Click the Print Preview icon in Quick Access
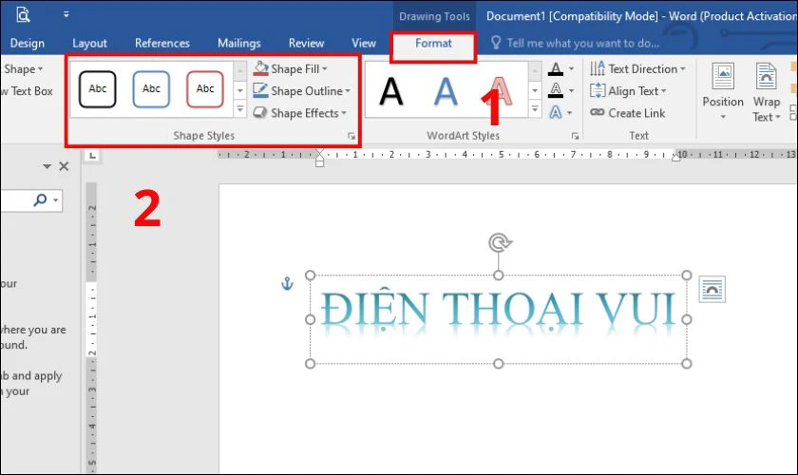The width and height of the screenshot is (798, 475). pyautogui.click(x=23, y=15)
